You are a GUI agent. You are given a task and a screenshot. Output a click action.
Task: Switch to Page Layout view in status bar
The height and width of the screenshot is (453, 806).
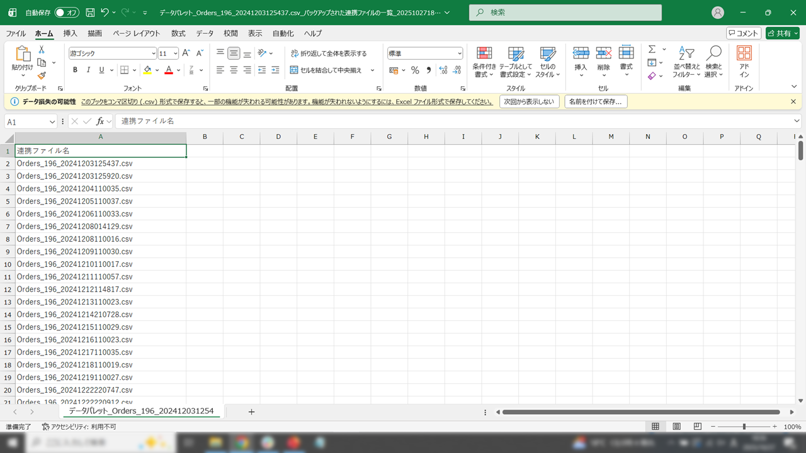click(x=676, y=427)
